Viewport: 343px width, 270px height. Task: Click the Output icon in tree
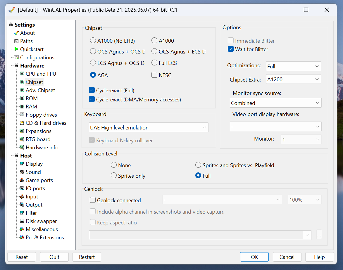(22, 205)
